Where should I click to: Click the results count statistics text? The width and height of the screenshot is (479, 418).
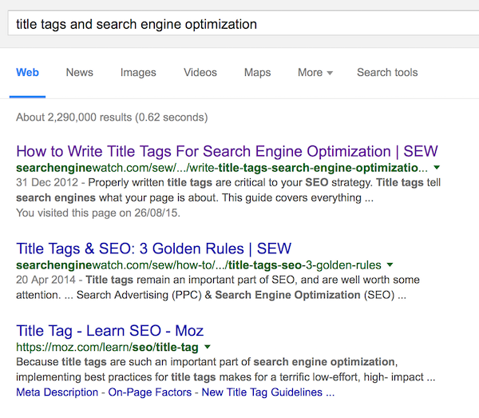[x=112, y=117]
